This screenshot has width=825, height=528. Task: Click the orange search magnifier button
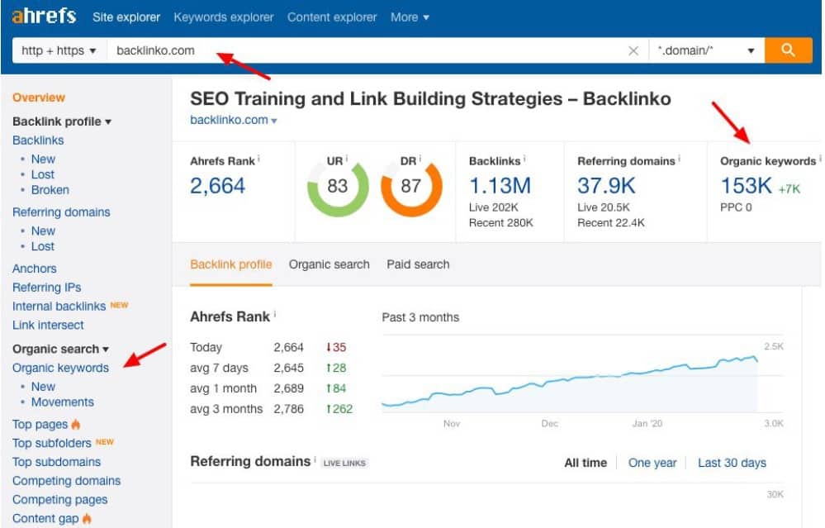click(788, 50)
